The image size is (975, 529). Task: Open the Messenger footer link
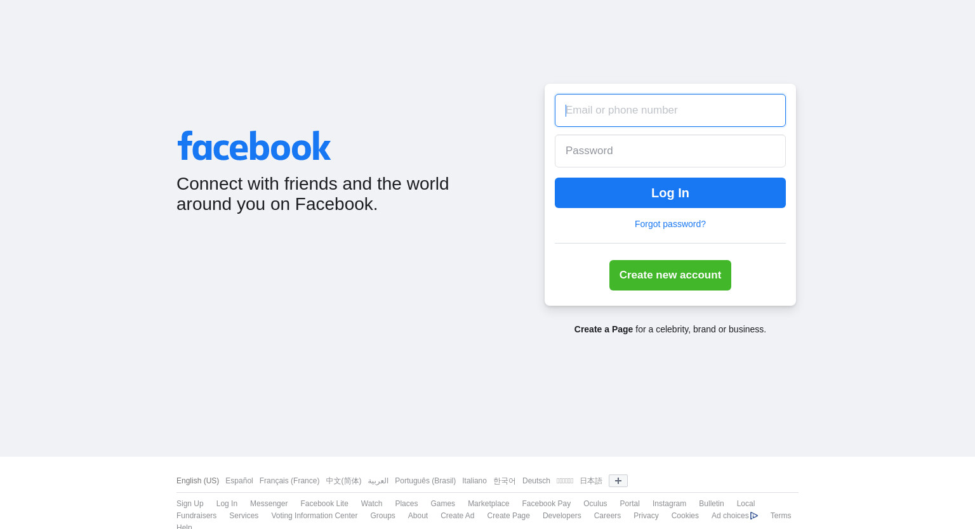coord(269,504)
